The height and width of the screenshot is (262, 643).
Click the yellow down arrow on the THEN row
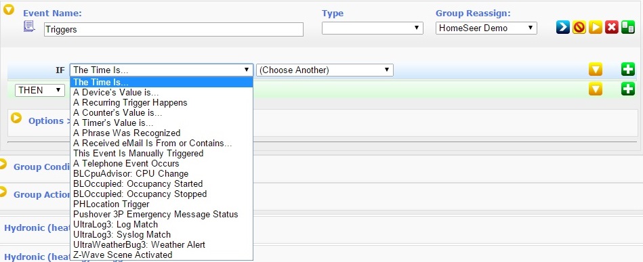click(596, 89)
